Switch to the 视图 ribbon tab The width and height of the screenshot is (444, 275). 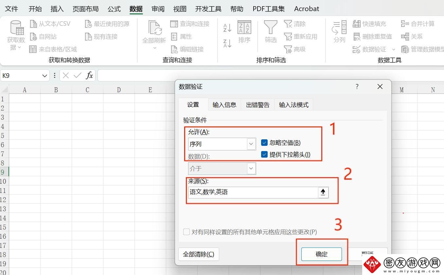tap(180, 9)
